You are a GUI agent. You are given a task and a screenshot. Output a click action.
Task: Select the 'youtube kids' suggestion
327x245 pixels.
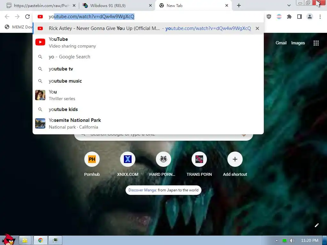(x=148, y=109)
